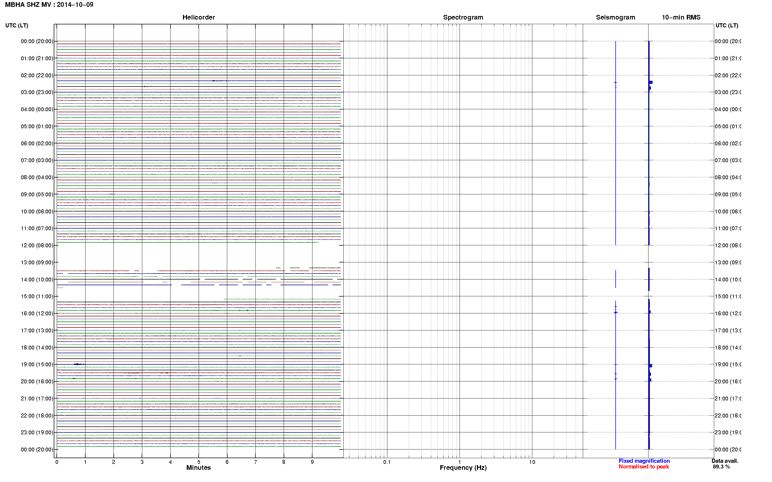772x482 pixels.
Task: Select the "Data avail." label
Action: (725, 461)
